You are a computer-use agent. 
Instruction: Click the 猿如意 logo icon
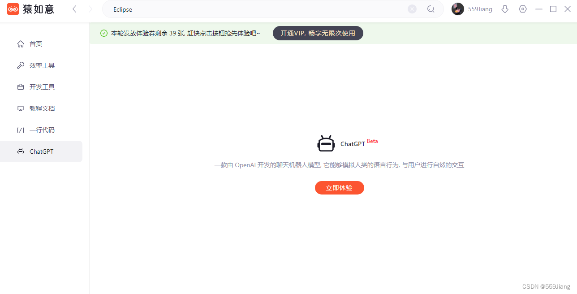pyautogui.click(x=13, y=9)
